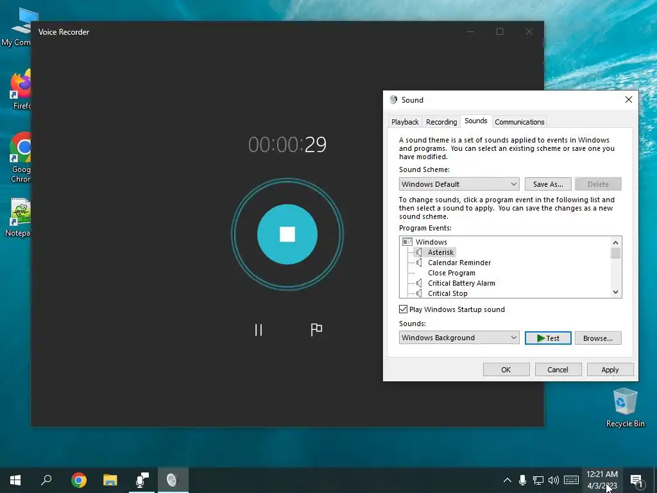Image resolution: width=657 pixels, height=493 pixels.
Task: Open the Windows Start menu
Action: click(15, 480)
